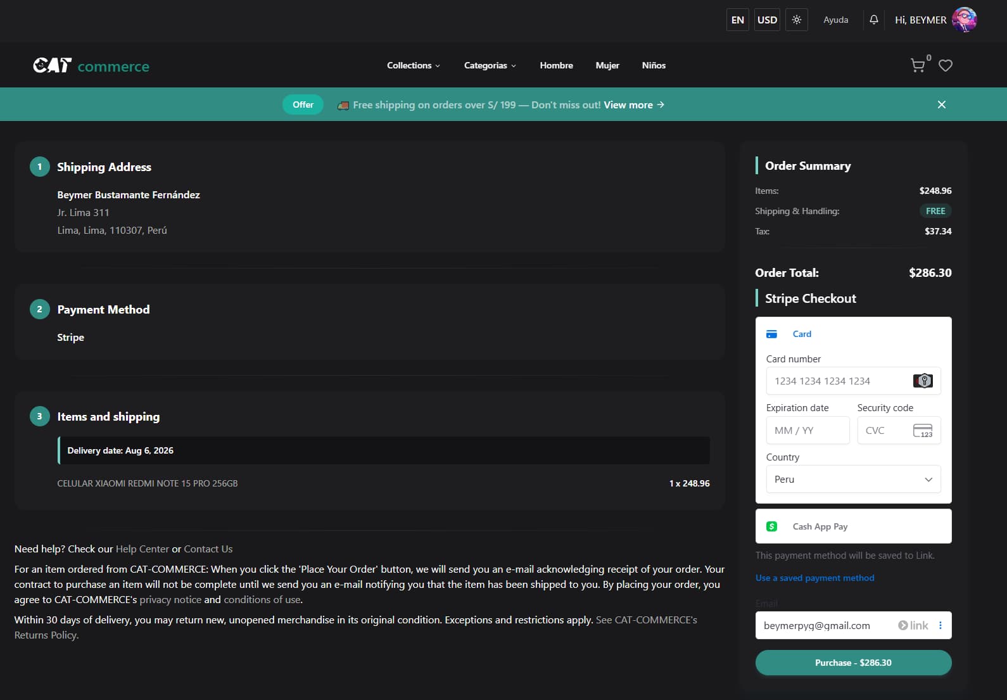The height and width of the screenshot is (700, 1007).
Task: Click Lima, Lima, 110307, Perú text
Action: click(x=112, y=231)
